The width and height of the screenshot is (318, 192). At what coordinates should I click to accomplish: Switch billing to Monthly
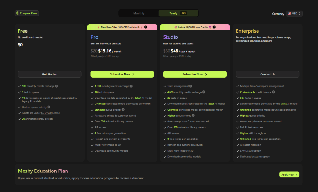pyautogui.click(x=139, y=13)
